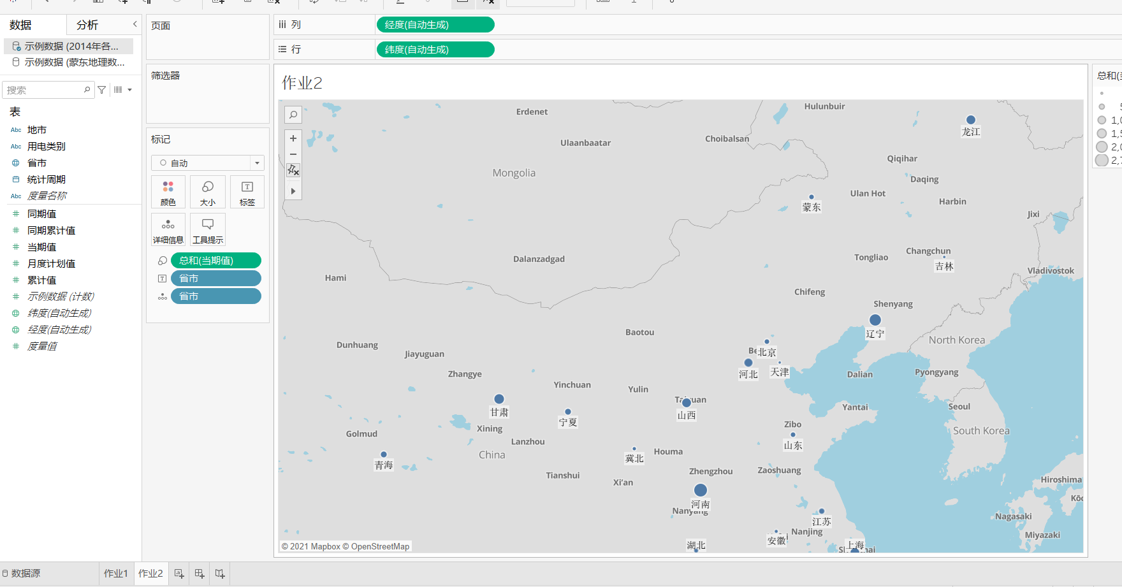Select the 同期累计值 measure

pyautogui.click(x=51, y=231)
